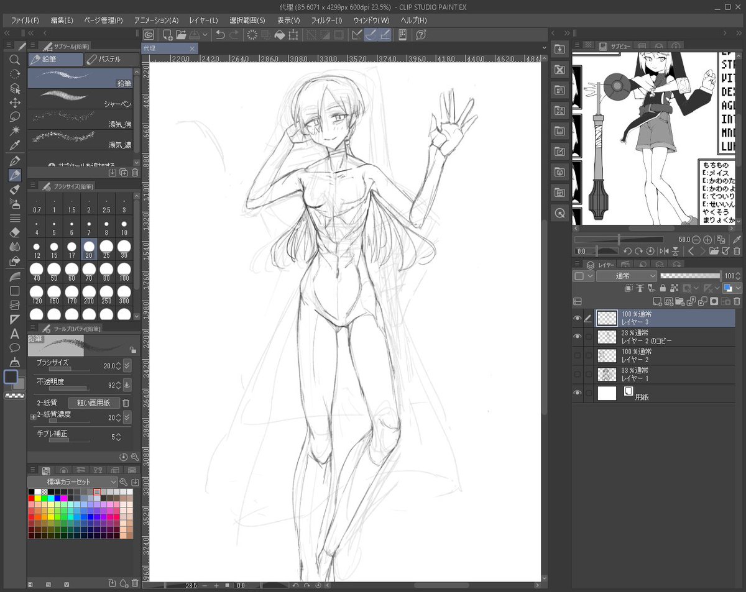Open CLIP STUDIO launcher icon

149,35
